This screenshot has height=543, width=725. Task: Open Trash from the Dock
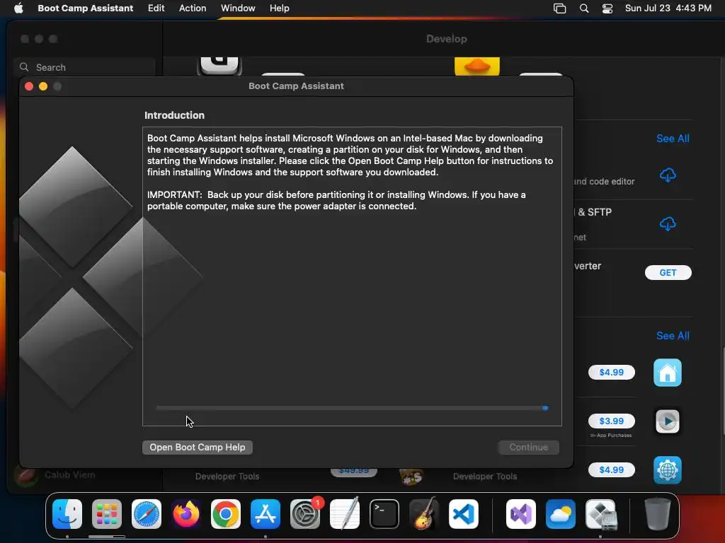[658, 514]
